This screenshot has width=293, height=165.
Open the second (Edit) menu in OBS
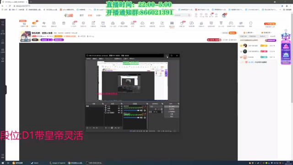pyautogui.click(x=95, y=59)
